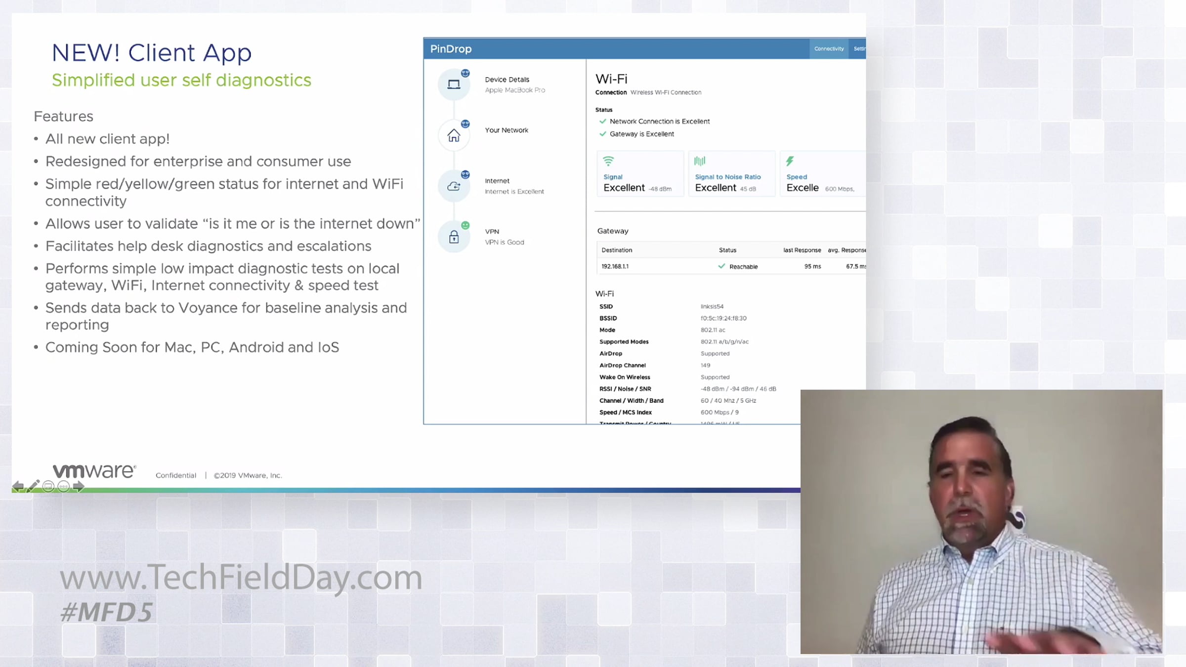This screenshot has height=667, width=1186.
Task: Click the next slide arrow
Action: 79,486
